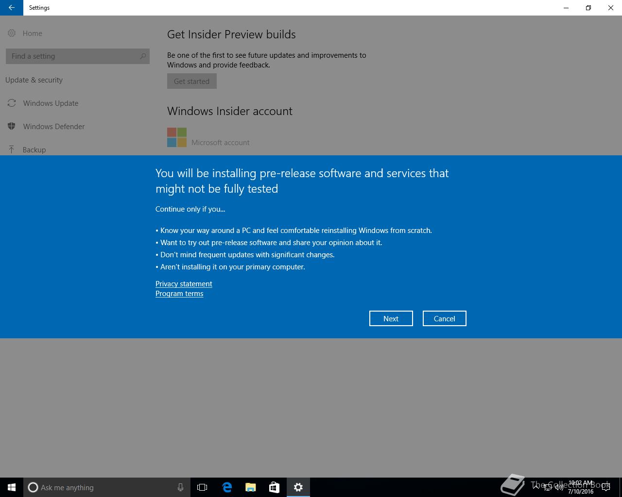Open the Windows Start menu

[x=12, y=487]
